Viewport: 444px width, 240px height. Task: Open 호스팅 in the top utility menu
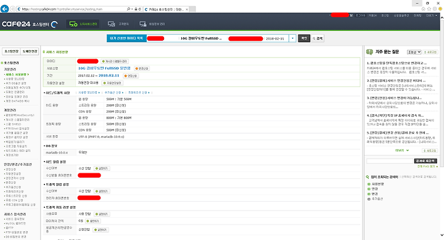(x=385, y=15)
